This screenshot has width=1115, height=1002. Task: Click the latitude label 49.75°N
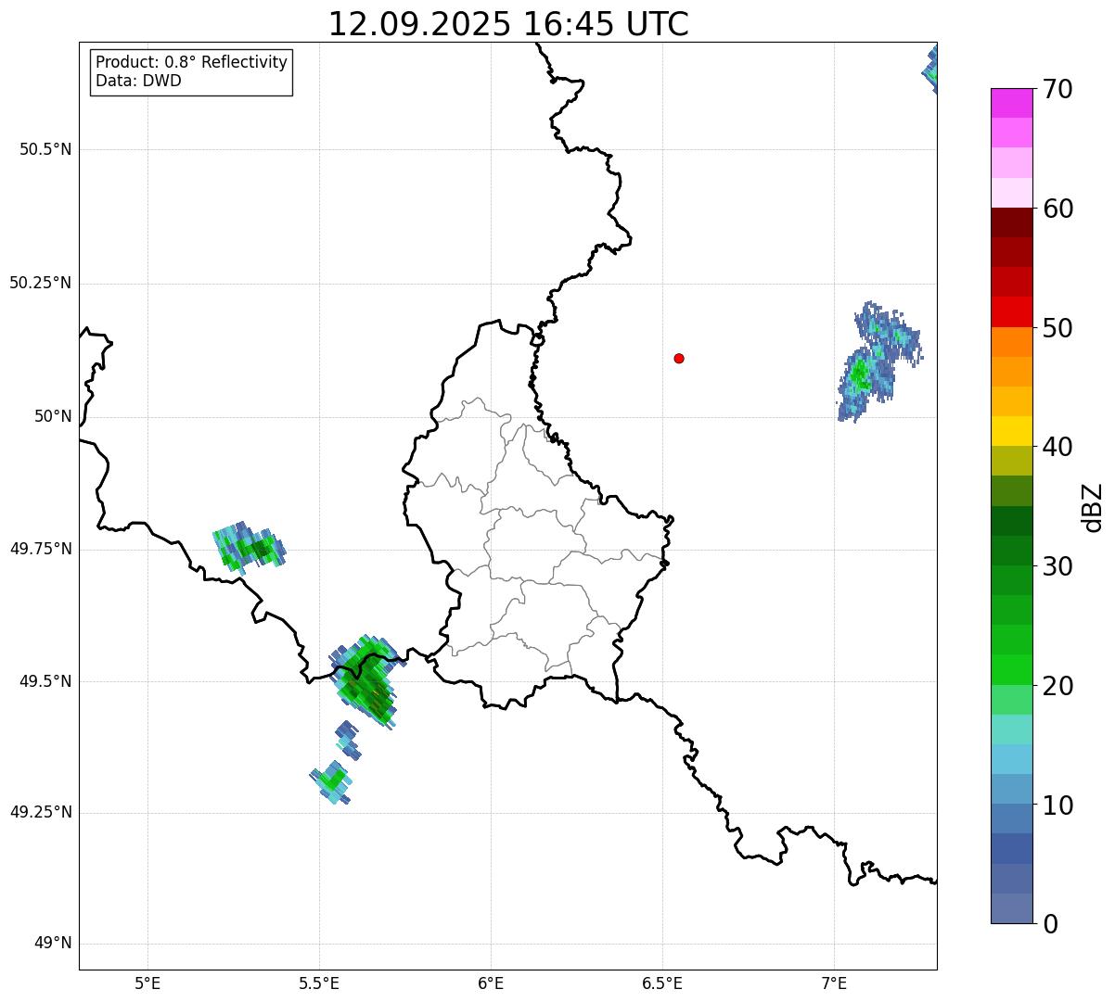40,549
